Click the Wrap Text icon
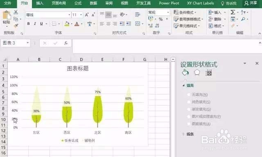The height and width of the screenshot is (157, 262). (138, 15)
